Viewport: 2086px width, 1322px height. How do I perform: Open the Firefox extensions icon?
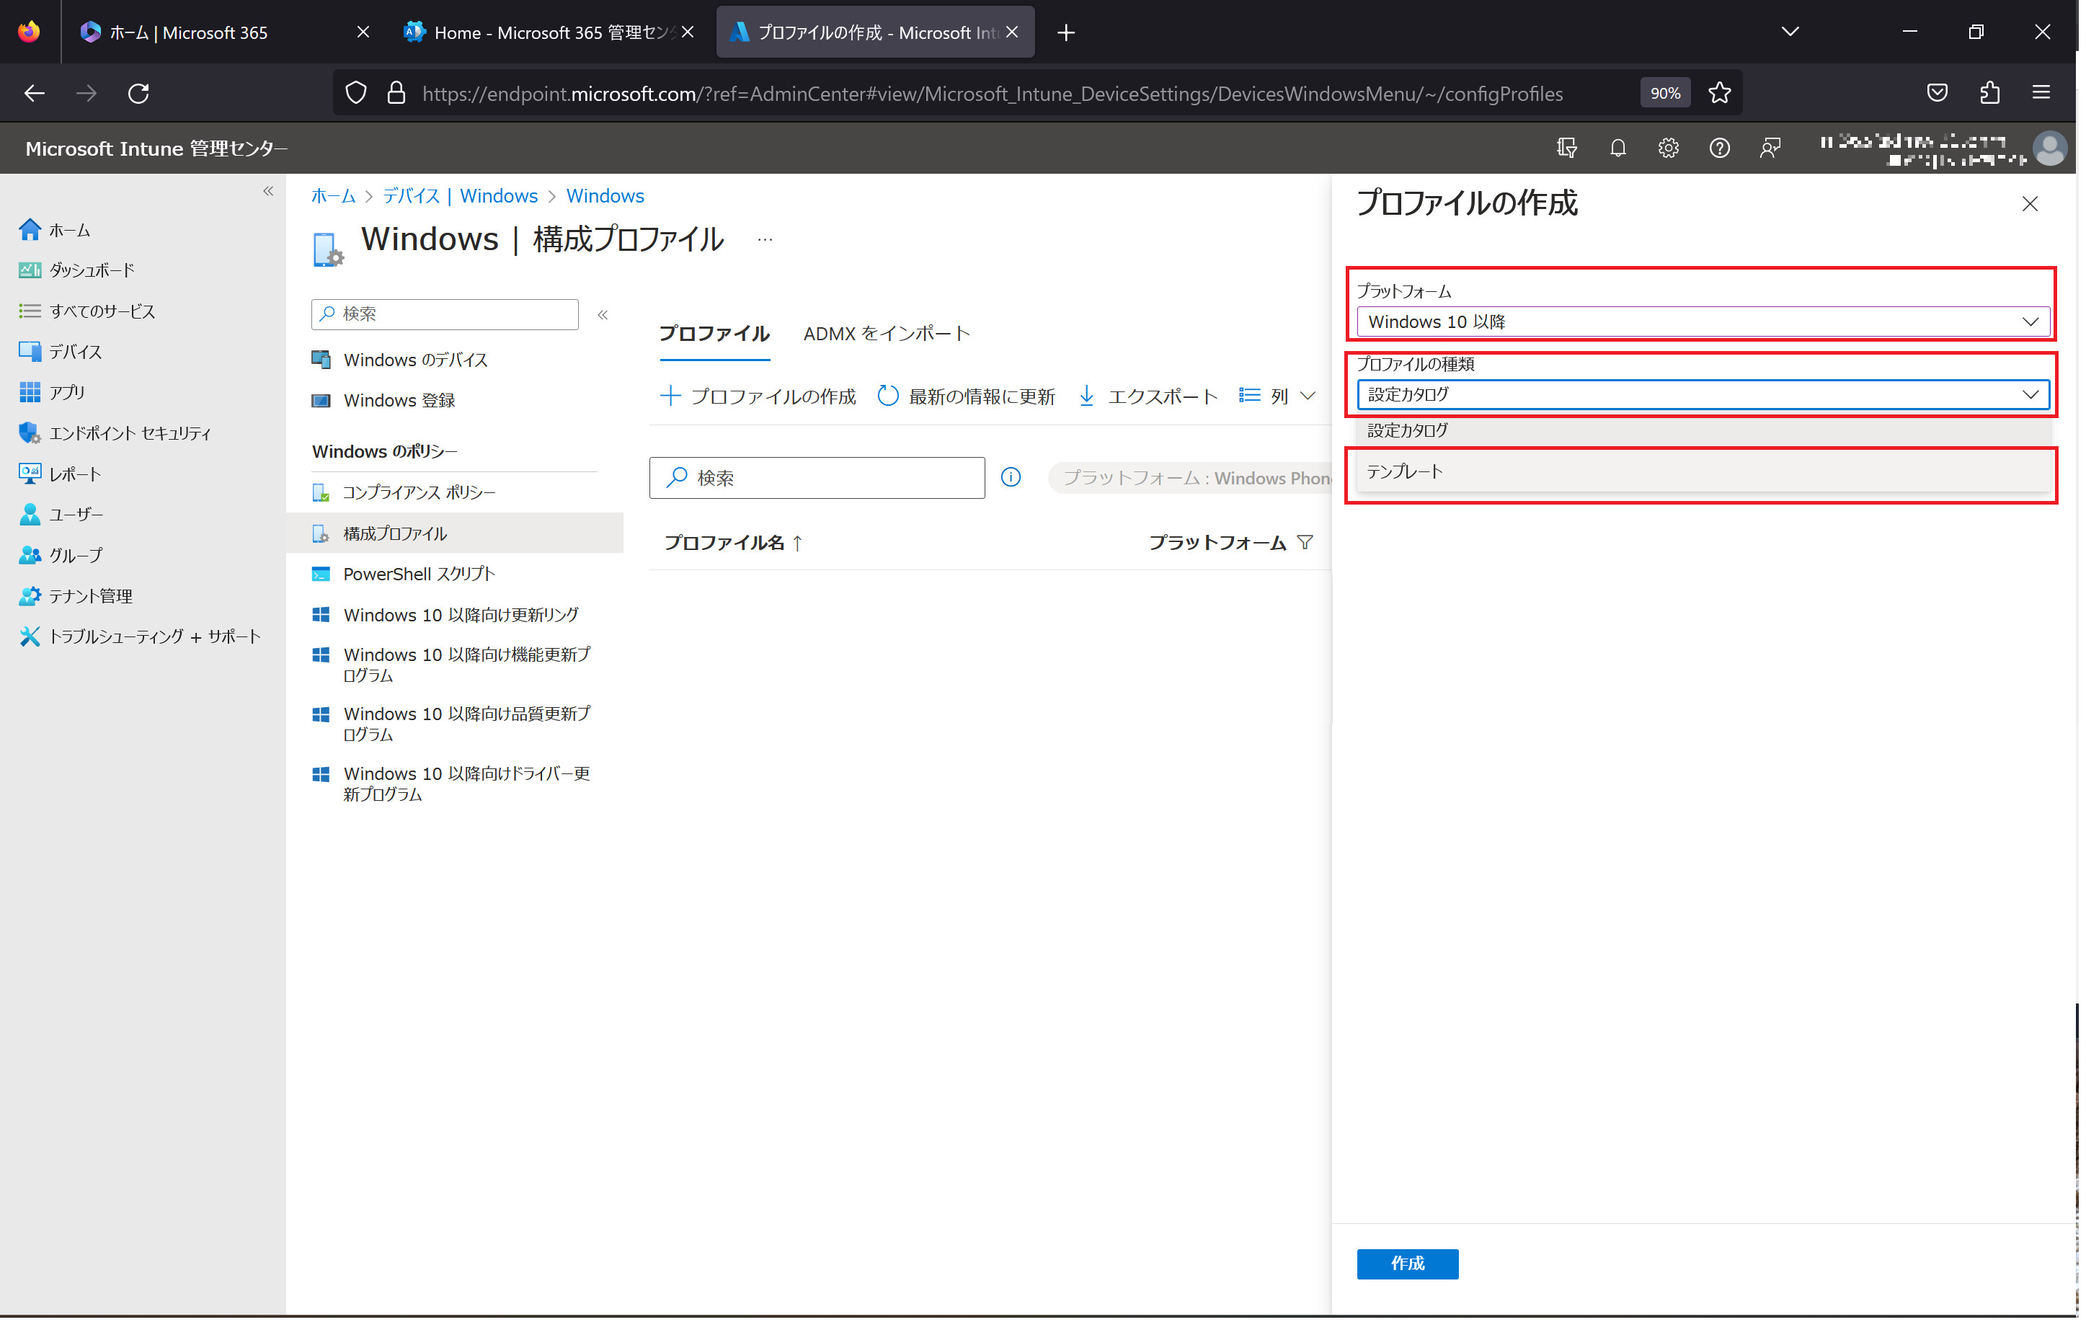1990,94
